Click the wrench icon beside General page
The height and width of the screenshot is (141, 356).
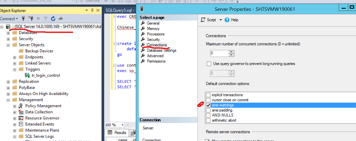[x=143, y=23]
